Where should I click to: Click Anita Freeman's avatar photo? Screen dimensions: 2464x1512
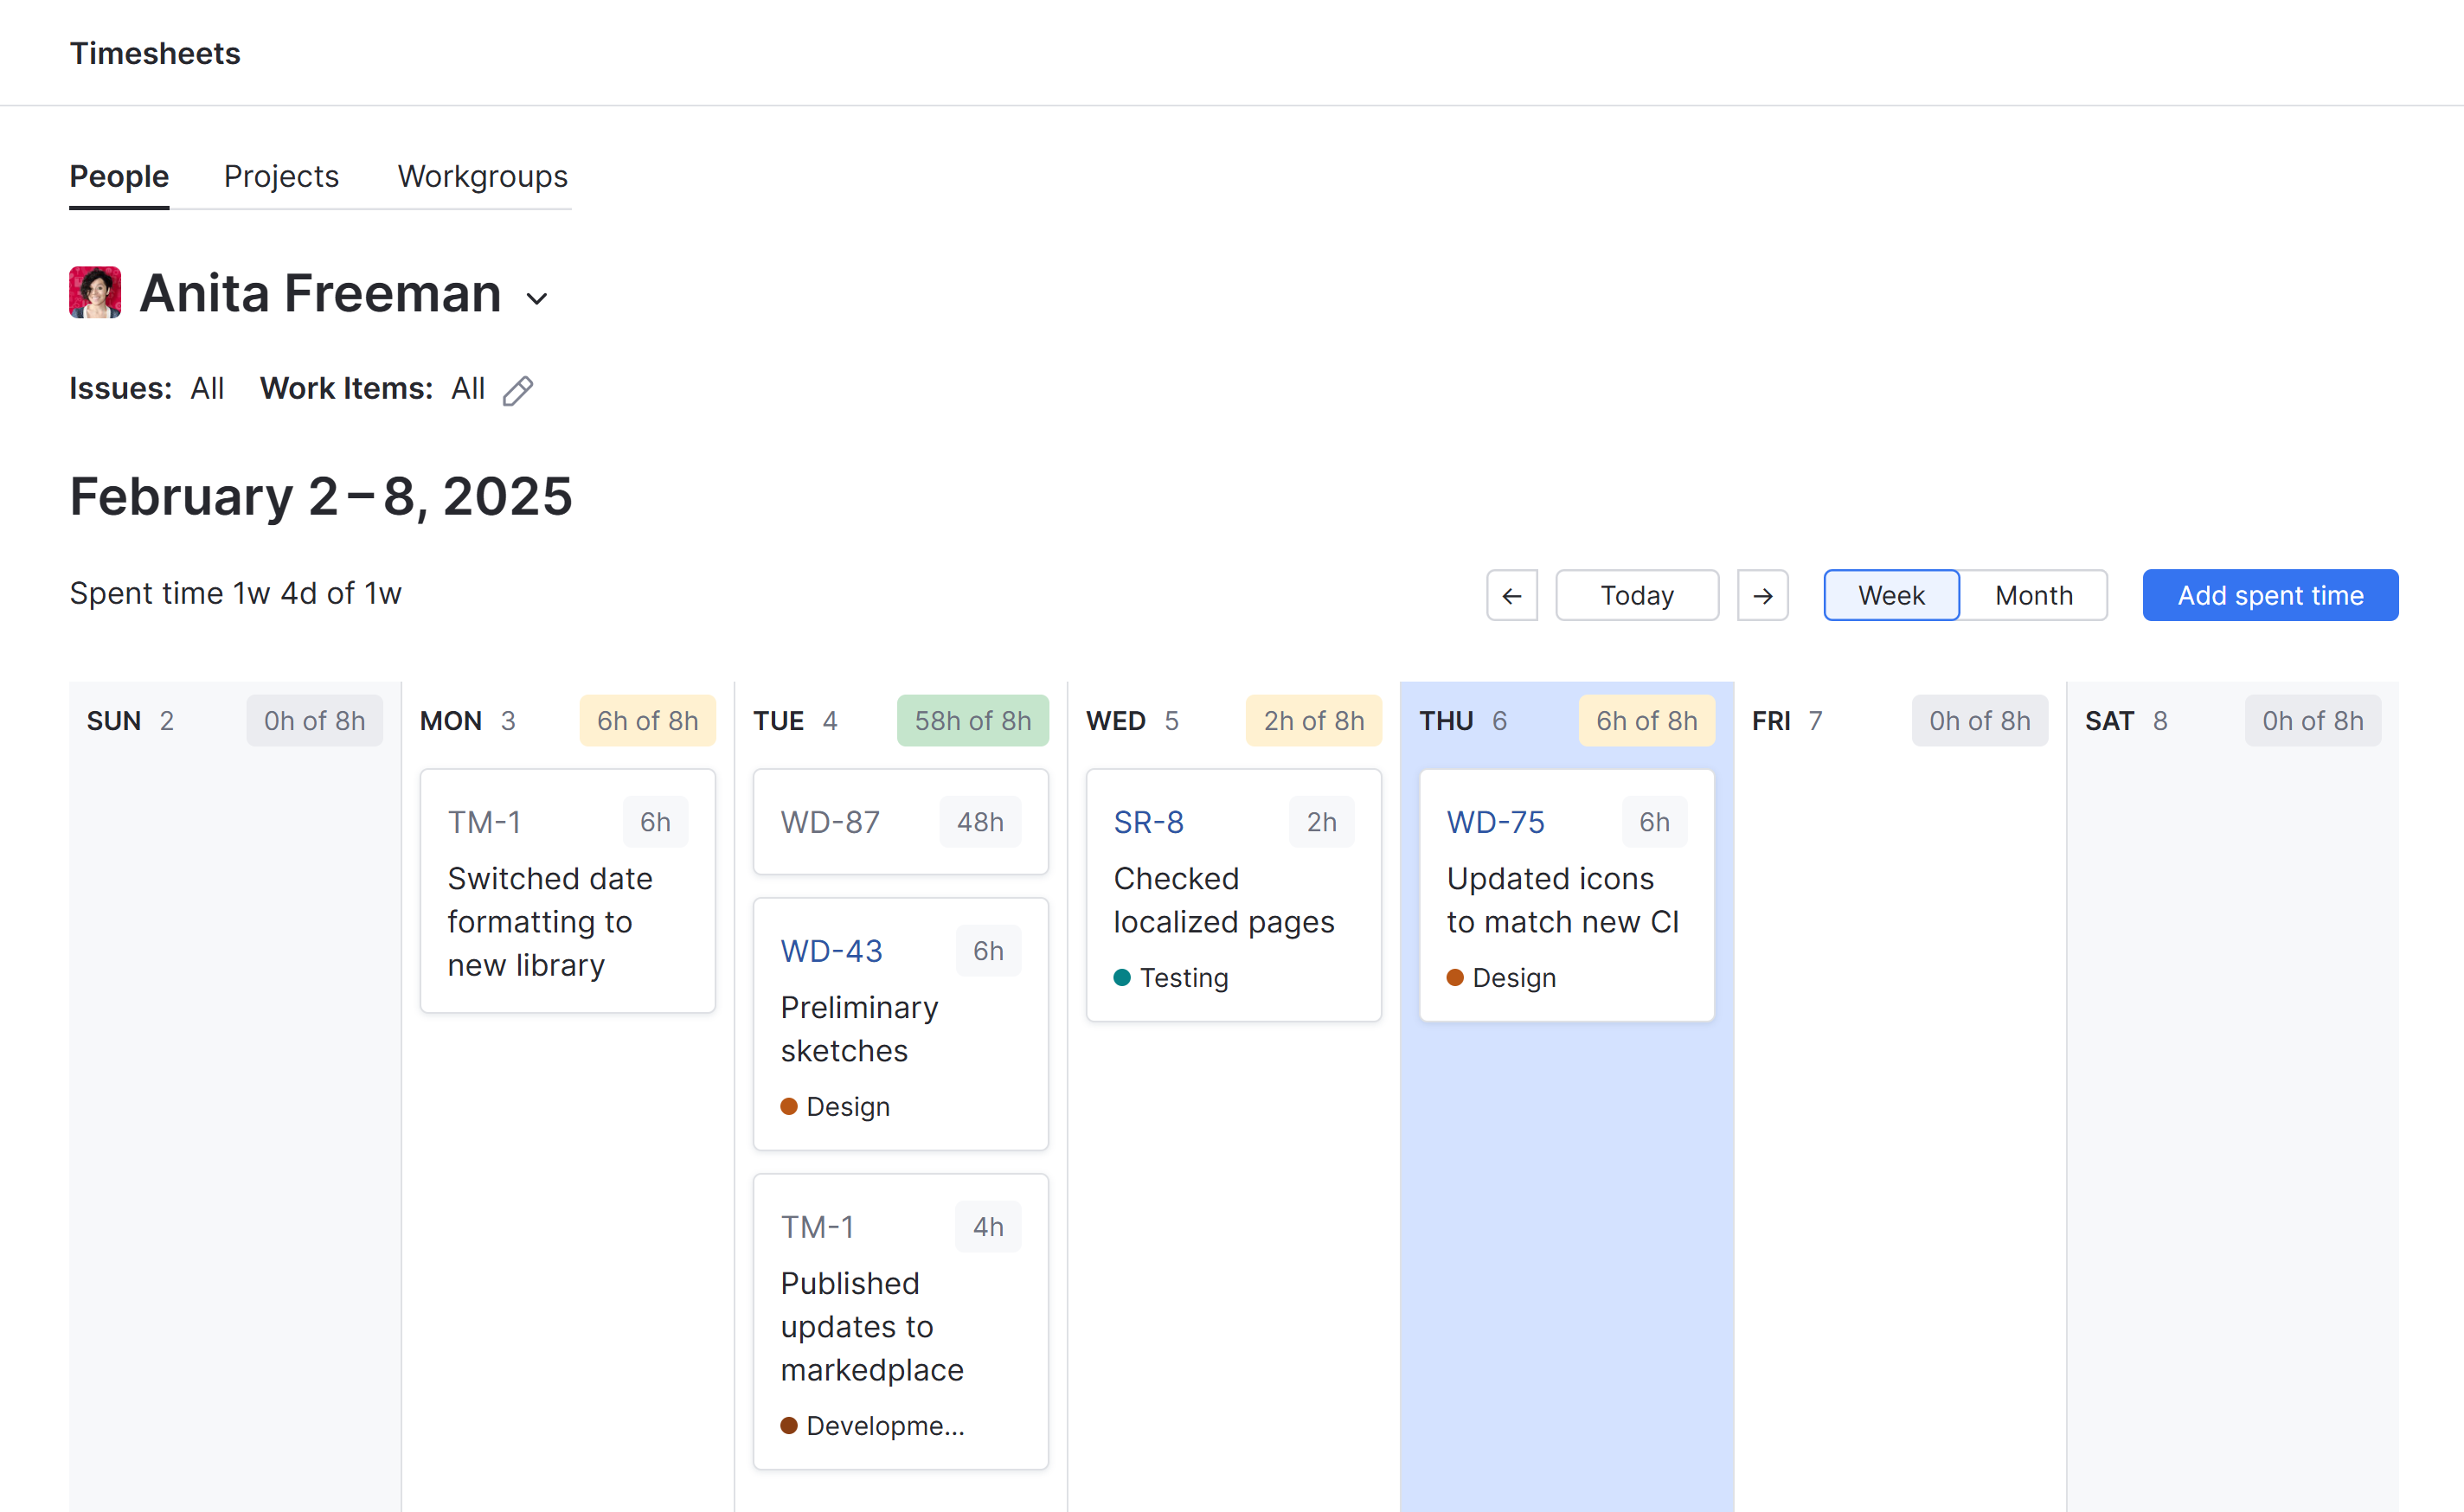tap(94, 292)
